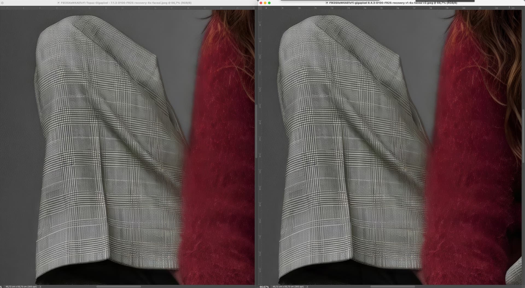Click the right window's vertical ruler

coord(260,137)
